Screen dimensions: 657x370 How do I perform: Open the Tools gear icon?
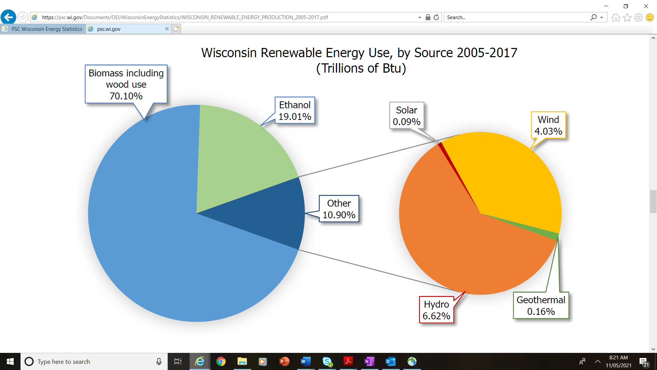[x=638, y=17]
